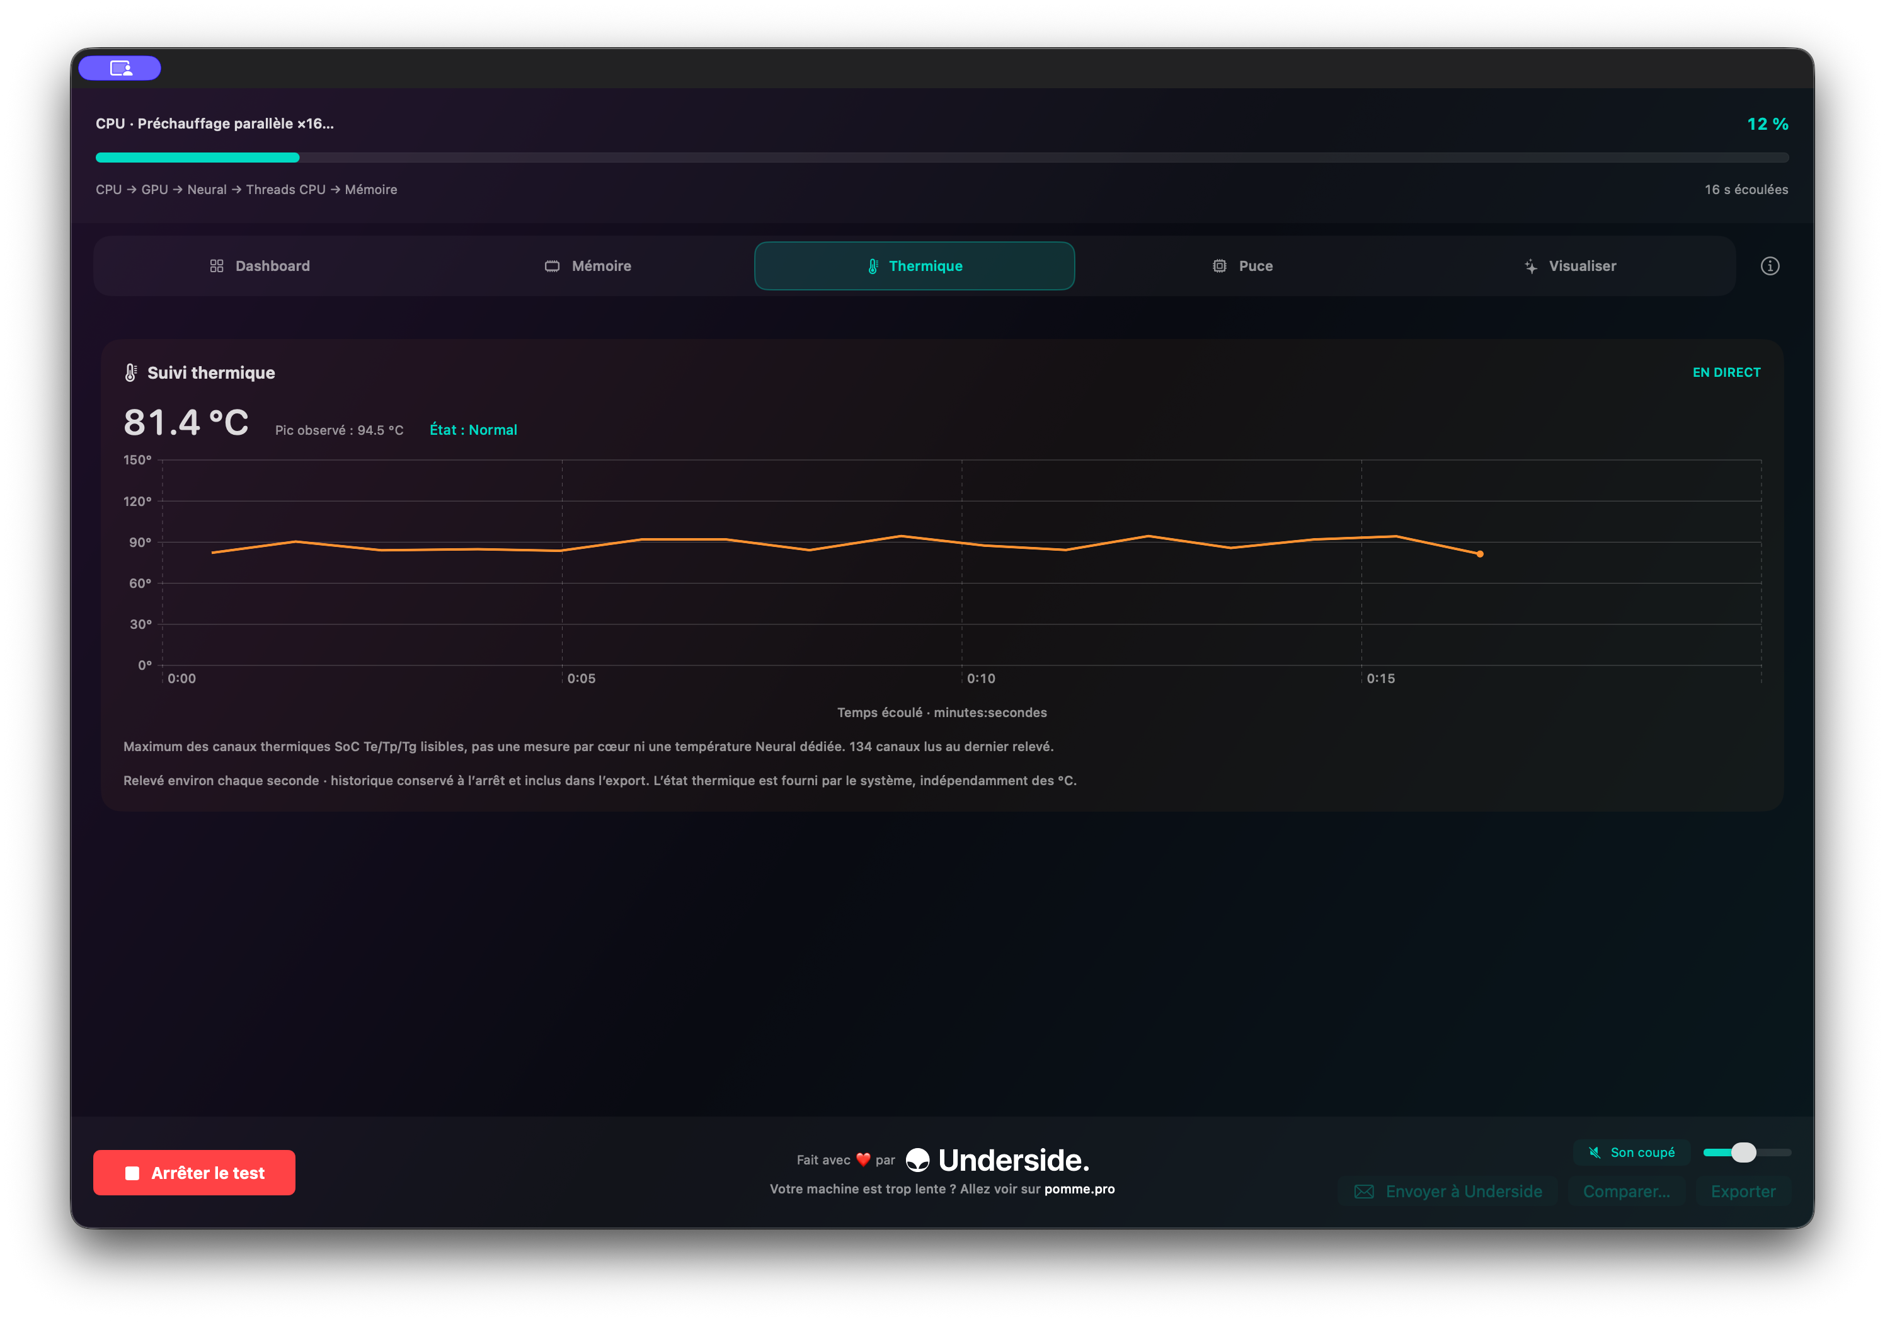
Task: Stop the benchmark with Arrêter le test
Action: (195, 1173)
